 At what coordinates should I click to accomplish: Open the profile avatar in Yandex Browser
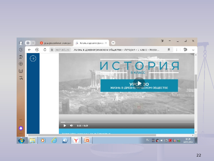21,43
